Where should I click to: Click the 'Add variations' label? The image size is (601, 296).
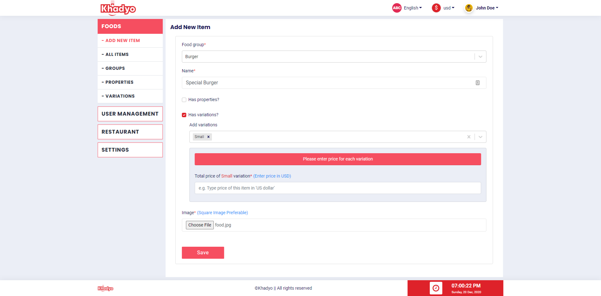[x=203, y=125]
